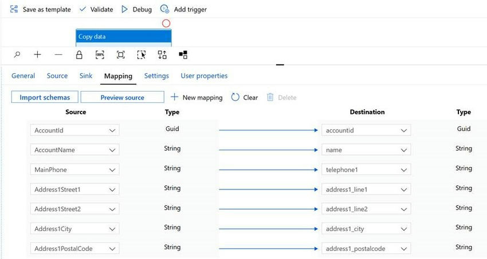The height and width of the screenshot is (259, 487).
Task: Click the layout blocks icon in toolbar
Action: pyautogui.click(x=183, y=55)
